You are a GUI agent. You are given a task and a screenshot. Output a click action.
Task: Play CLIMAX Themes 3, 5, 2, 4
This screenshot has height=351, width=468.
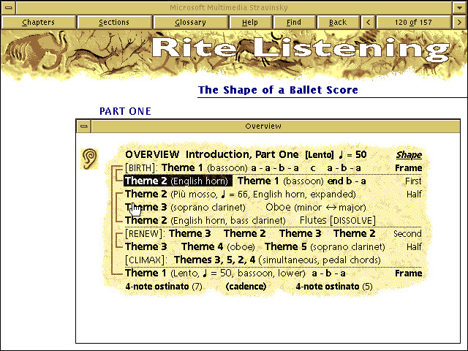click(x=277, y=260)
